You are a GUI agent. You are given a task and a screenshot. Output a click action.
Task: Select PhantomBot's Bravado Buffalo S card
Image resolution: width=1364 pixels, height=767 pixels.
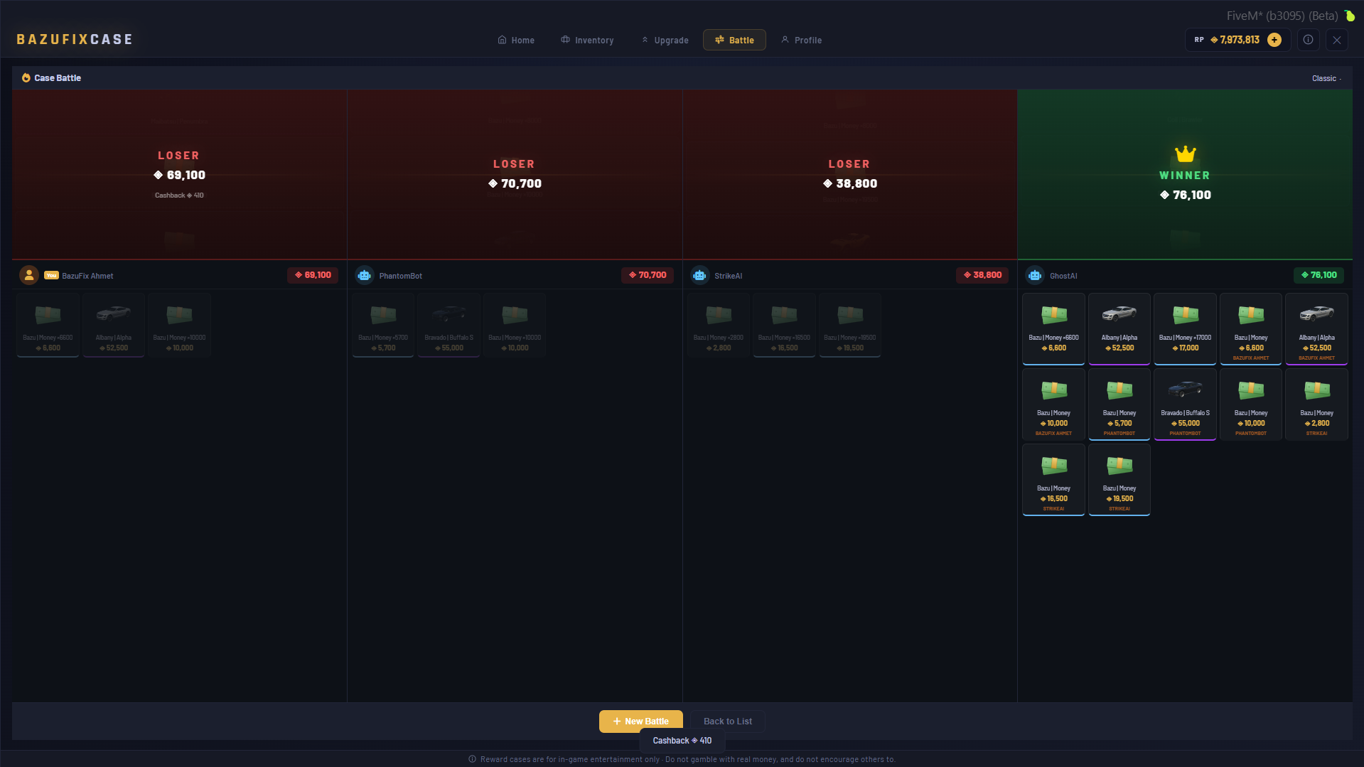pyautogui.click(x=449, y=325)
